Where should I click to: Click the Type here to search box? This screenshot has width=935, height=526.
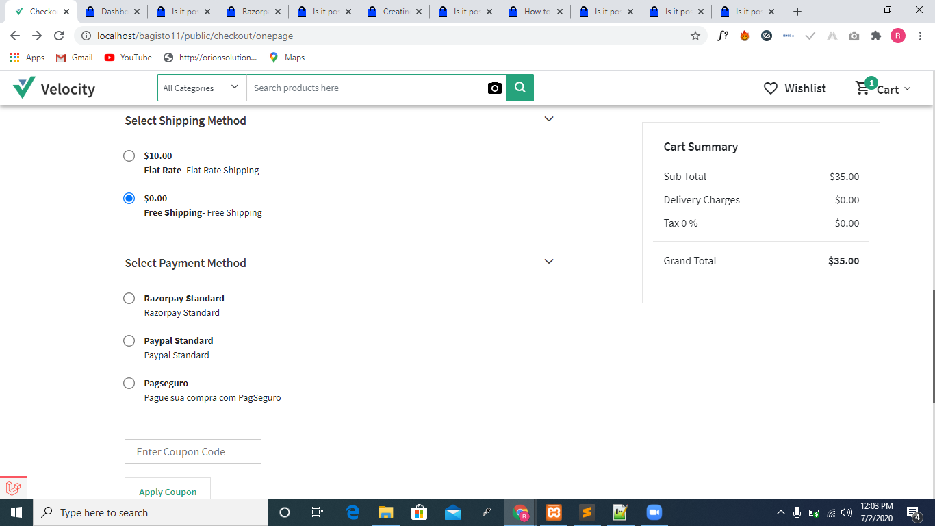tap(151, 512)
